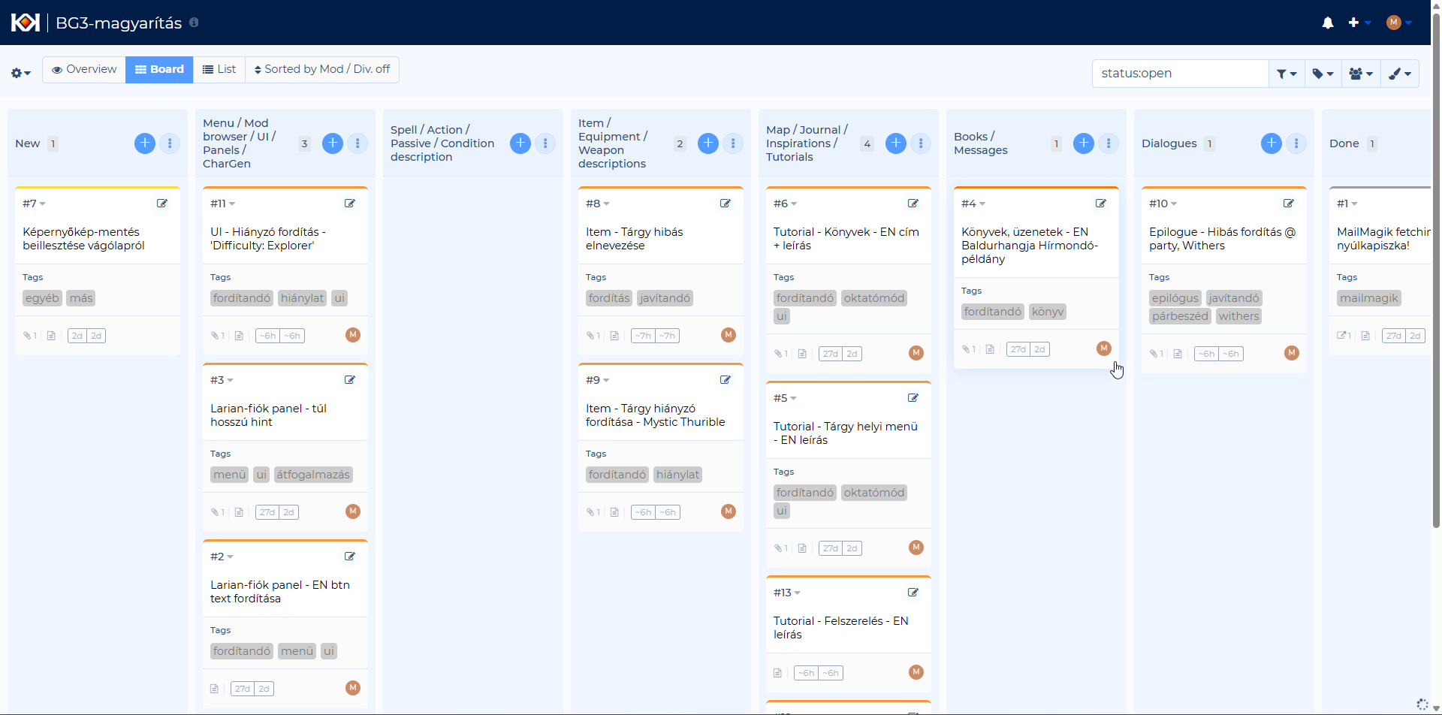Click the 27d date badge on card #4
The image size is (1442, 715).
point(1018,349)
